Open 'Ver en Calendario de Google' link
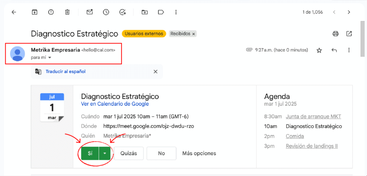This screenshot has height=176, width=367. pyautogui.click(x=115, y=104)
